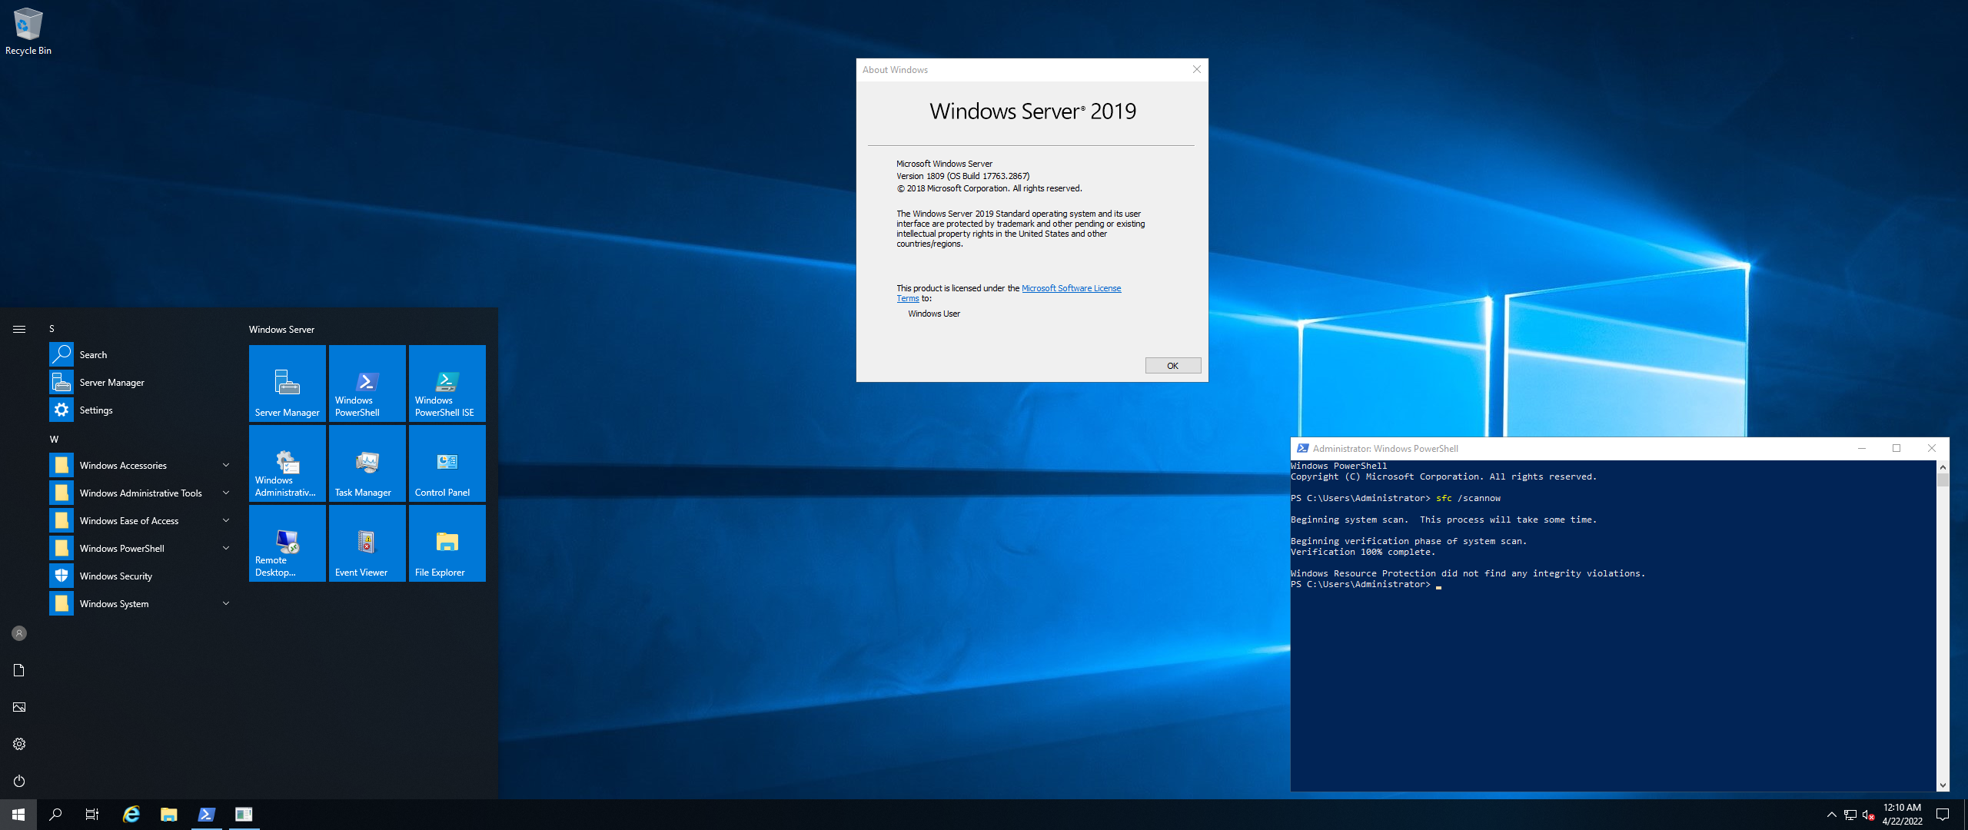Viewport: 1968px width, 830px height.
Task: Open Server Manager tile in Start menu
Action: point(288,383)
